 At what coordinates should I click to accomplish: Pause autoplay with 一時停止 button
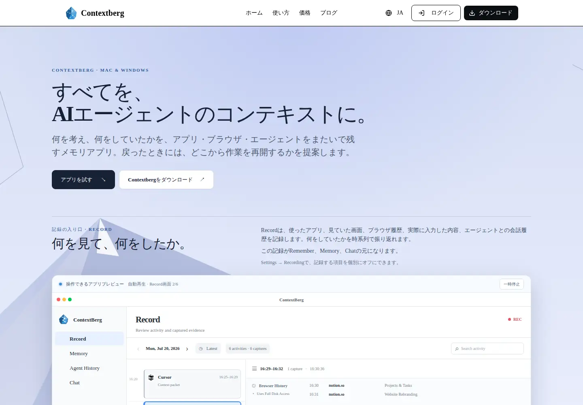coord(512,284)
